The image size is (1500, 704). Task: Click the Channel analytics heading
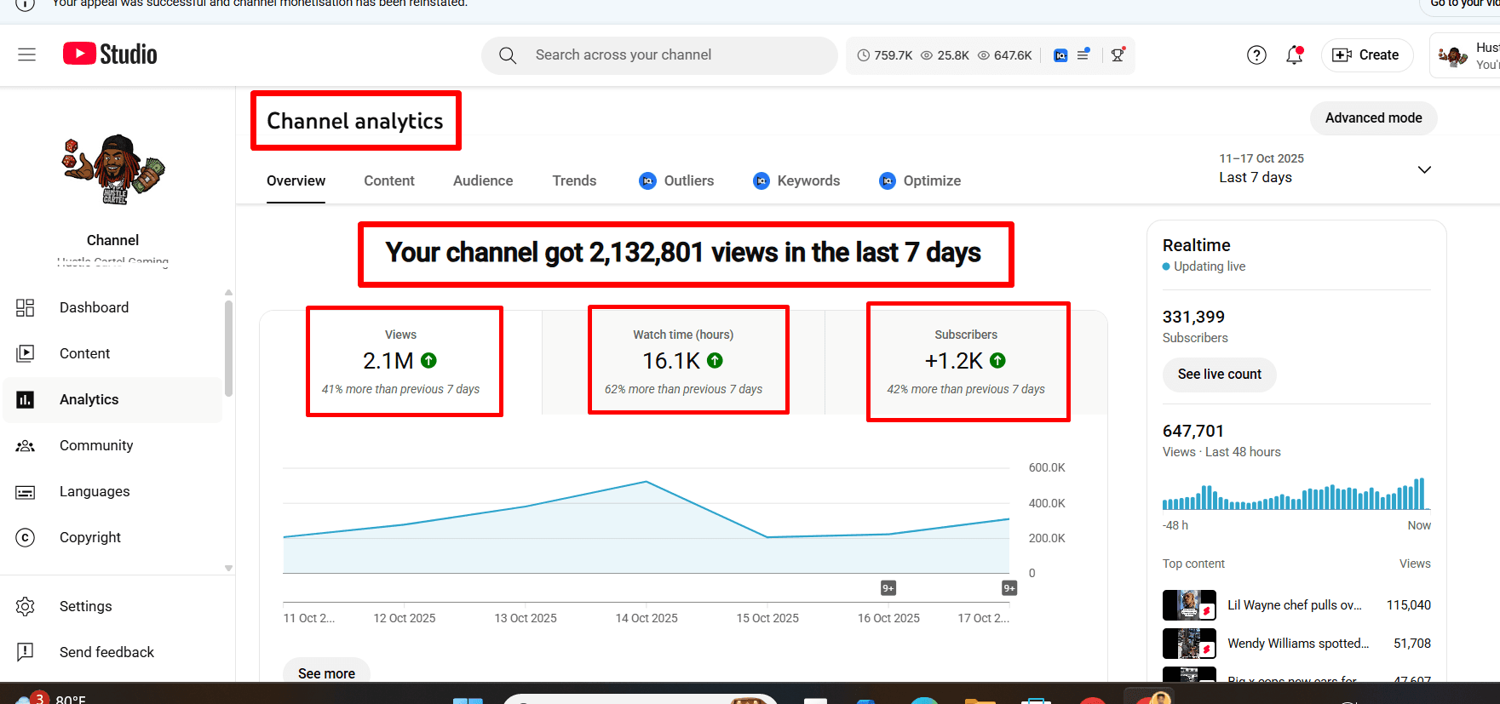(x=354, y=121)
